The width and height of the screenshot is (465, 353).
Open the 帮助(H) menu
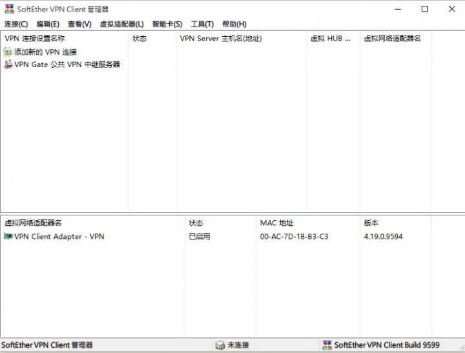pyautogui.click(x=234, y=24)
